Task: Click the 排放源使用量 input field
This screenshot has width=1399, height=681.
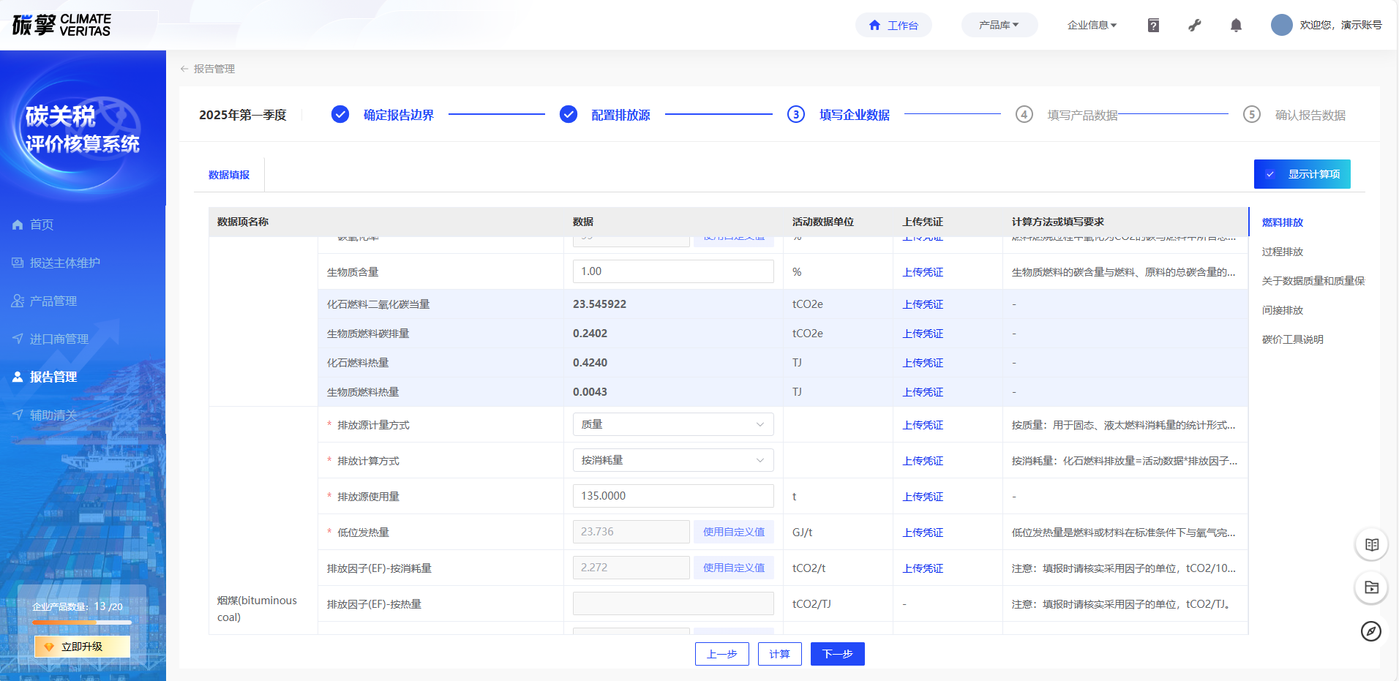Action: click(x=672, y=496)
